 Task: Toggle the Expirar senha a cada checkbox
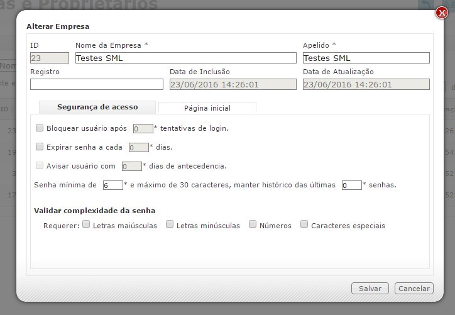point(40,147)
